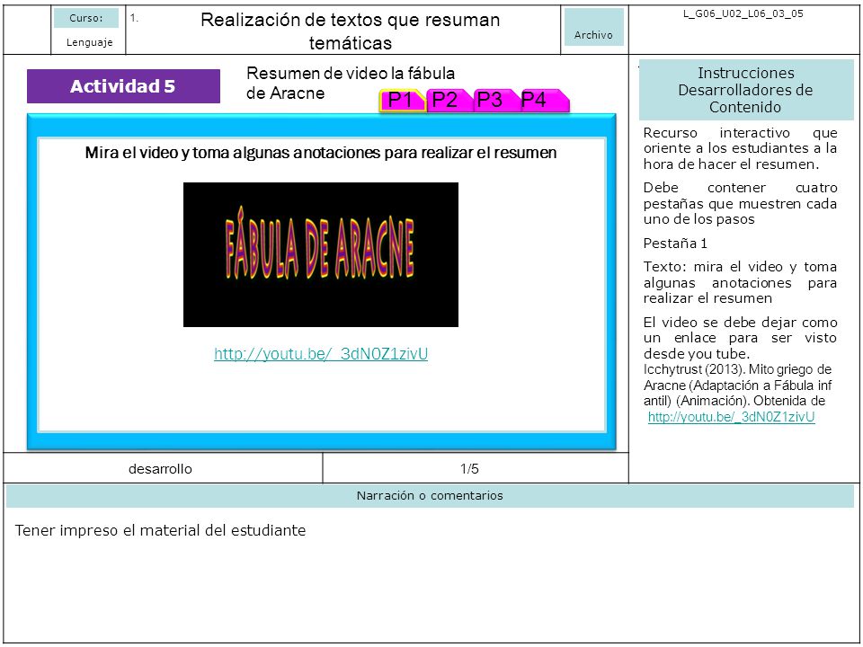Image resolution: width=863 pixels, height=647 pixels.
Task: Select the P1 tab
Action: click(402, 100)
